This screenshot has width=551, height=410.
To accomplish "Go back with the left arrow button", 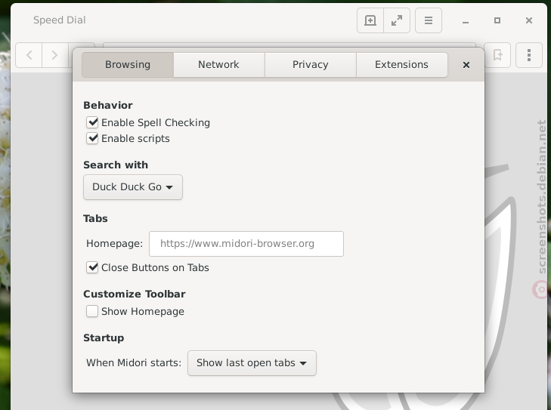I will (x=29, y=55).
